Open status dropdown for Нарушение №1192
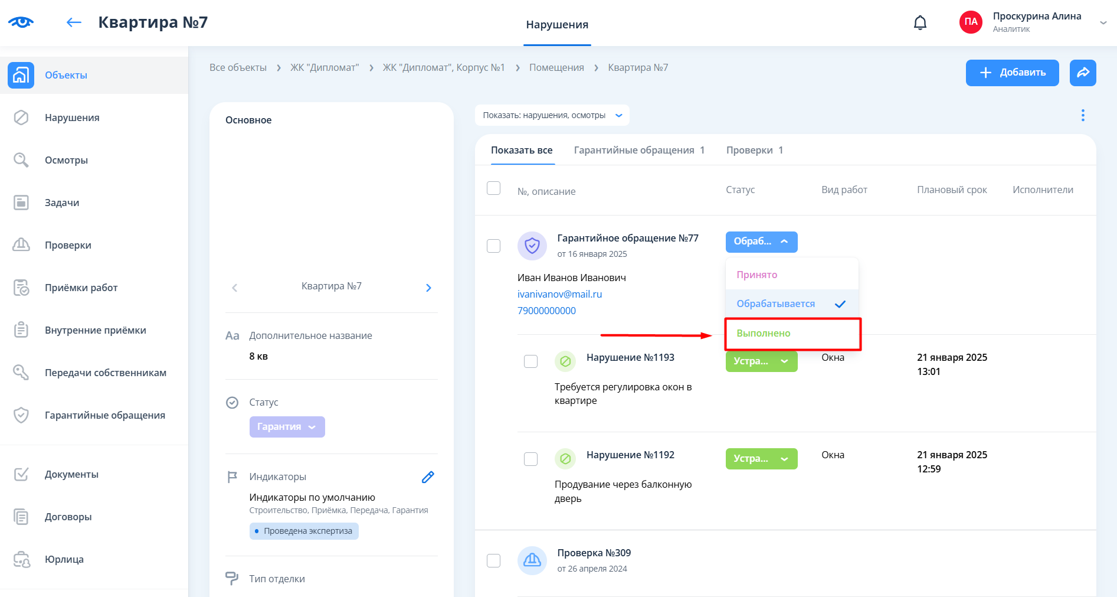 pyautogui.click(x=761, y=459)
